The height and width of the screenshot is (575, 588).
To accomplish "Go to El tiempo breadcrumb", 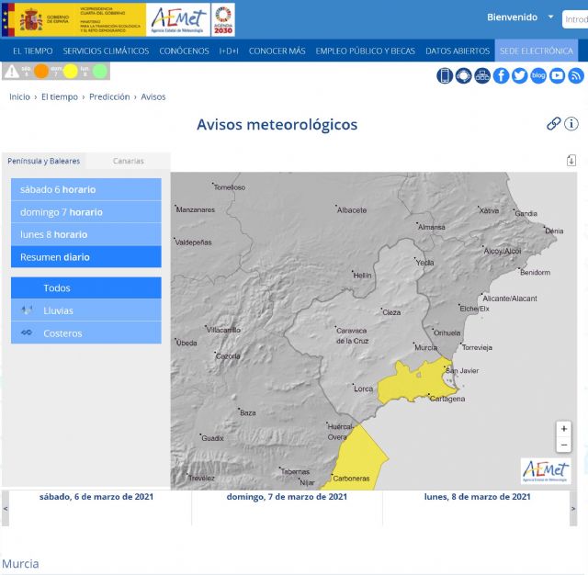I will point(60,96).
